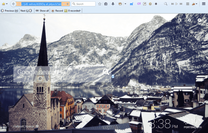Click small blue badge beside search box
This screenshot has height=133, width=208.
(113, 76)
